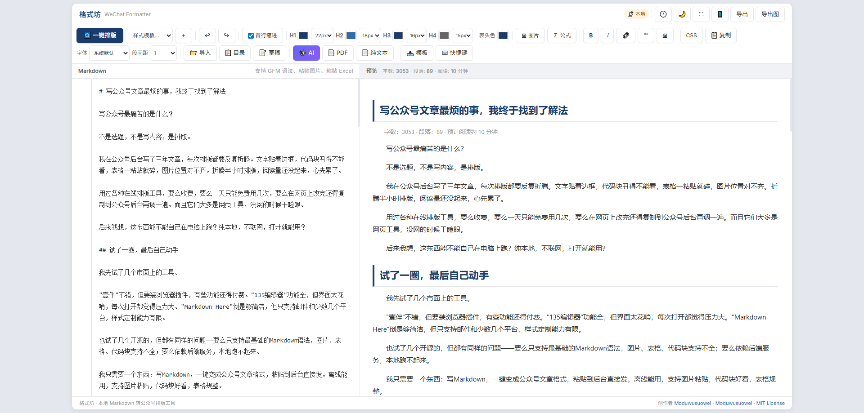
Task: Insert a formula with the Σ 公式 button
Action: pos(562,36)
